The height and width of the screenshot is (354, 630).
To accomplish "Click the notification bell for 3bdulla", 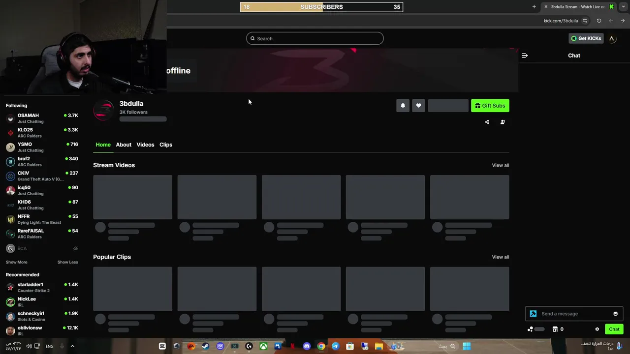I will [x=403, y=106].
